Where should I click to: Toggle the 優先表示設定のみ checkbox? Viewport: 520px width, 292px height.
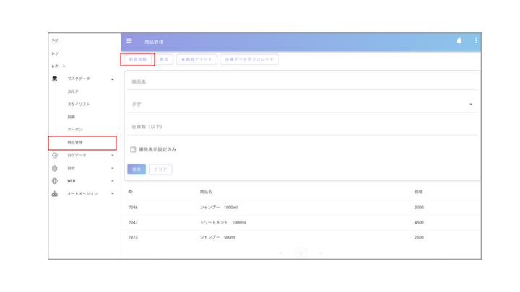133,150
